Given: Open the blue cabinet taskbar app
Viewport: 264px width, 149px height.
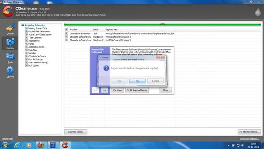Looking at the screenshot, I should pos(53,145).
